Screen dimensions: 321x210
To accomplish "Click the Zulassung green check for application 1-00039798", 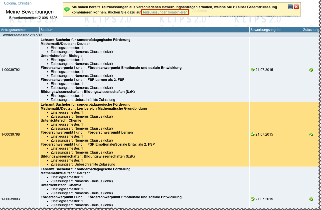I will 311,134.
